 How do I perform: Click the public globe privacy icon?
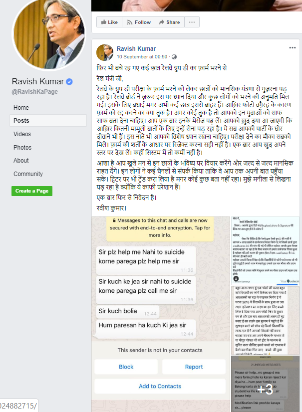coord(174,57)
